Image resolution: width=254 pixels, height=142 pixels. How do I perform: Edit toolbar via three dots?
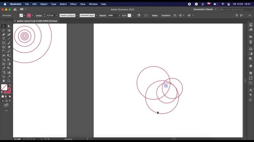[6, 111]
